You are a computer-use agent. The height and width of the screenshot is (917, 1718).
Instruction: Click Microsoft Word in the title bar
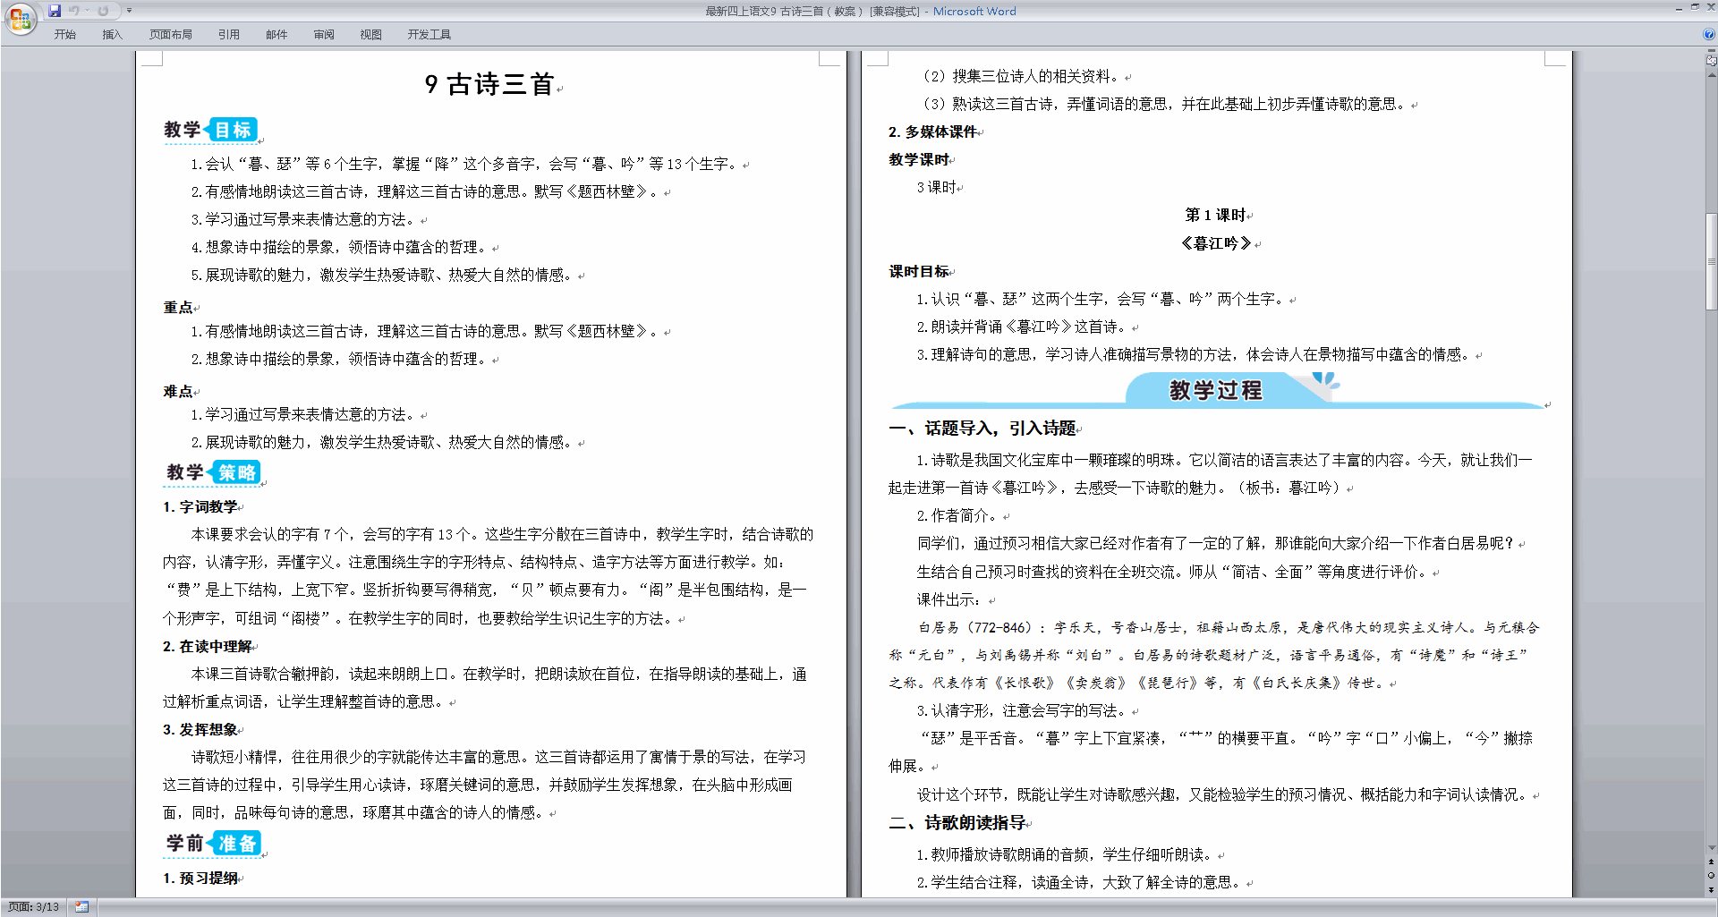pos(974,11)
